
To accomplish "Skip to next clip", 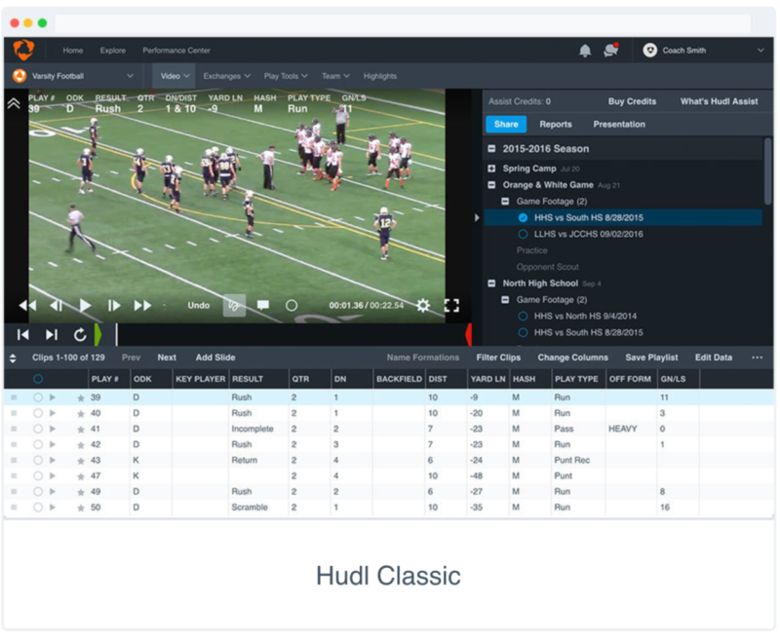I will tap(52, 335).
